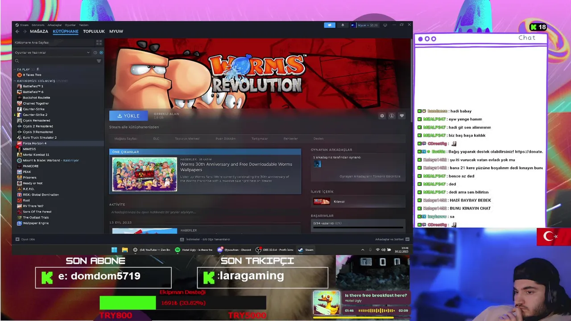Switch to Big Picture mode monitor icon
The width and height of the screenshot is (571, 321).
point(385,25)
